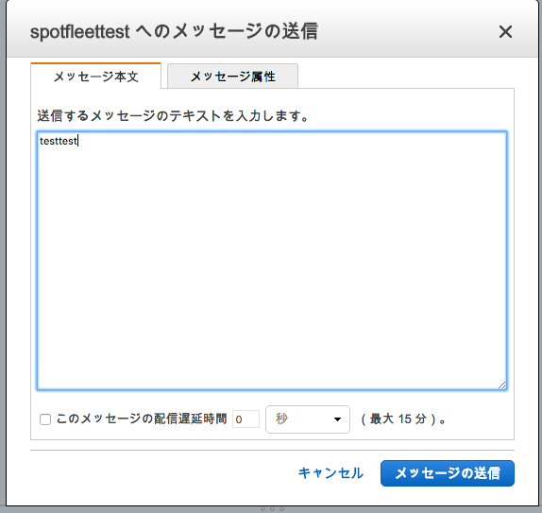Enable the 配信遅延時間 delay checkbox

point(45,419)
